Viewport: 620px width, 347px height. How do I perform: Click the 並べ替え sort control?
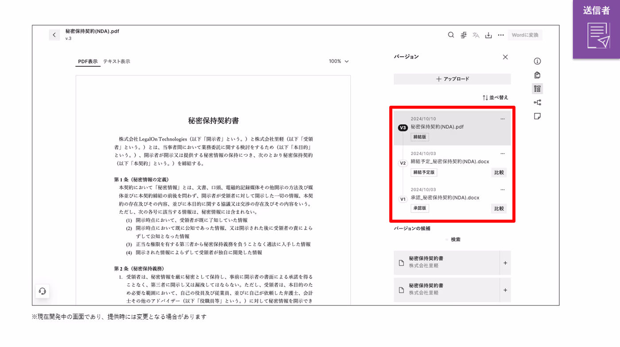496,97
